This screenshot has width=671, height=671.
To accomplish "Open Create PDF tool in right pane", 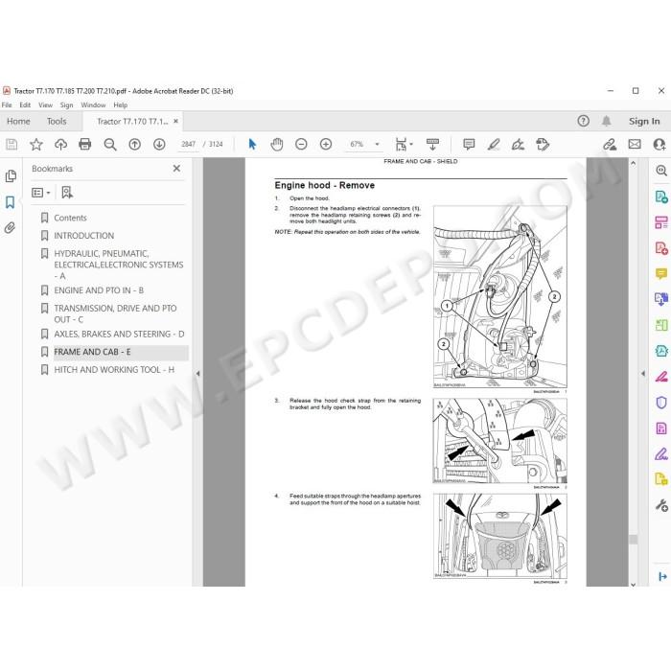I will pyautogui.click(x=661, y=248).
